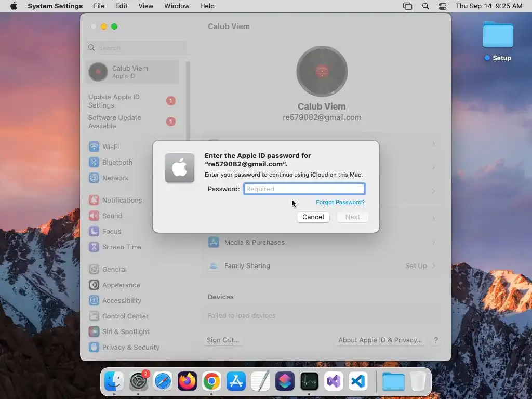Launch Activity Monitor from the Dock
This screenshot has height=399, width=532.
[309, 381]
